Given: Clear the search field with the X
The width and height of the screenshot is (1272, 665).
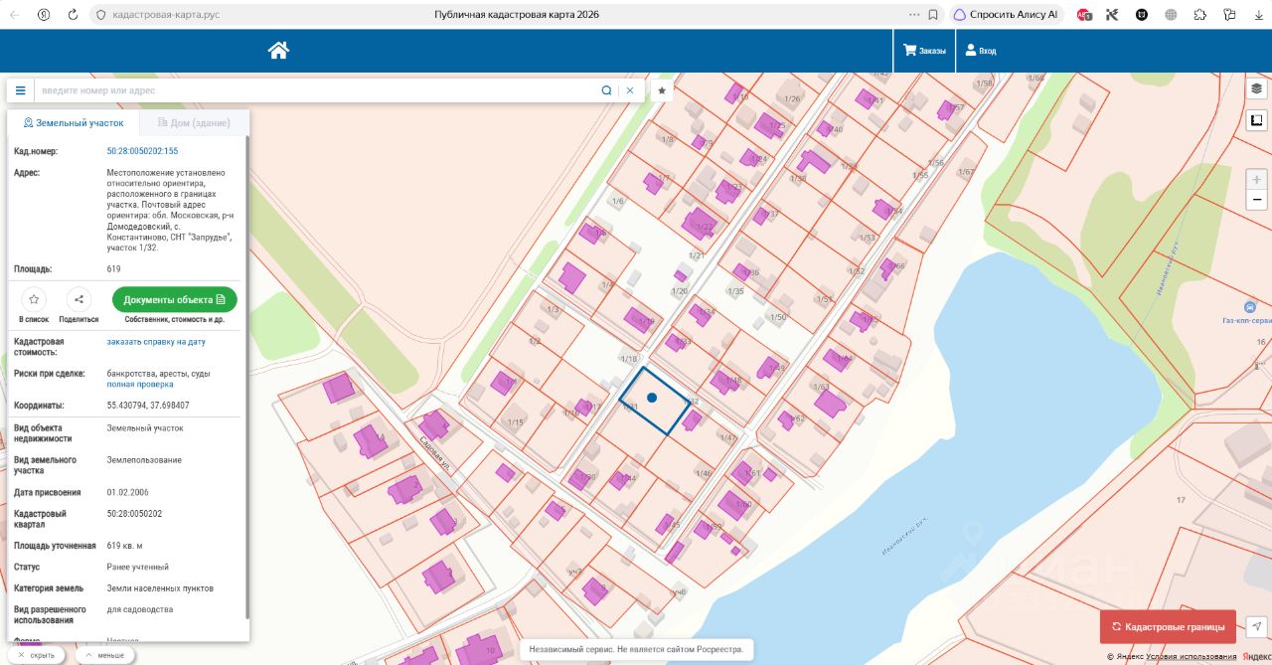Looking at the screenshot, I should 629,90.
